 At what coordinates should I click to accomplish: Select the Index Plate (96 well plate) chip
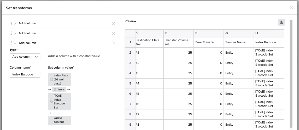point(59,79)
